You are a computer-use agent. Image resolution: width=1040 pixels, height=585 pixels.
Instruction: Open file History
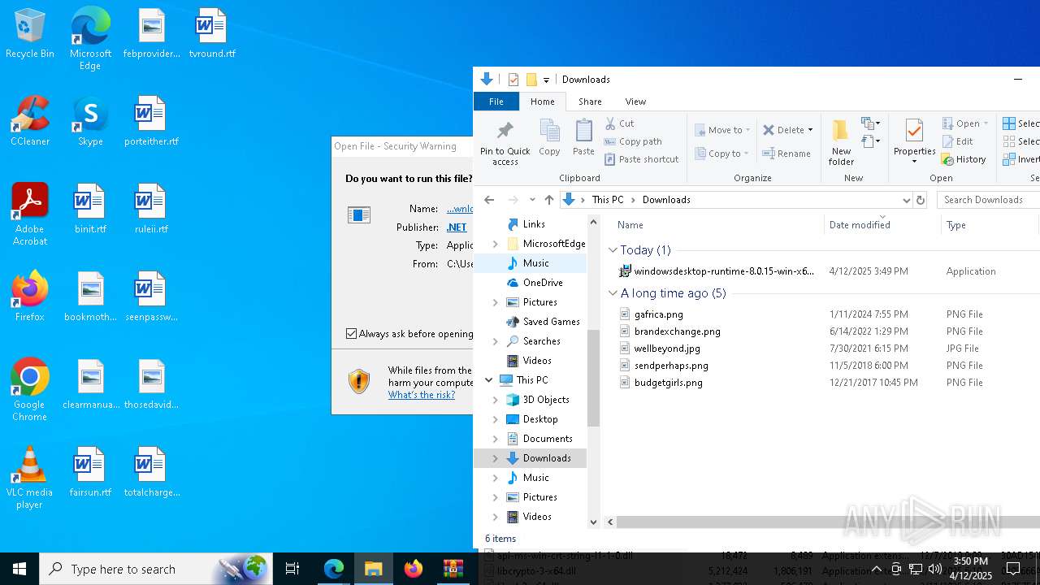point(964,159)
